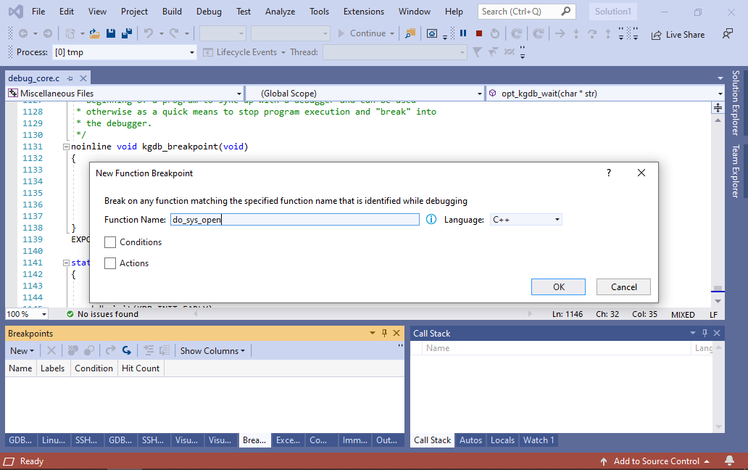Collapse the code block at line 1141

(66, 263)
